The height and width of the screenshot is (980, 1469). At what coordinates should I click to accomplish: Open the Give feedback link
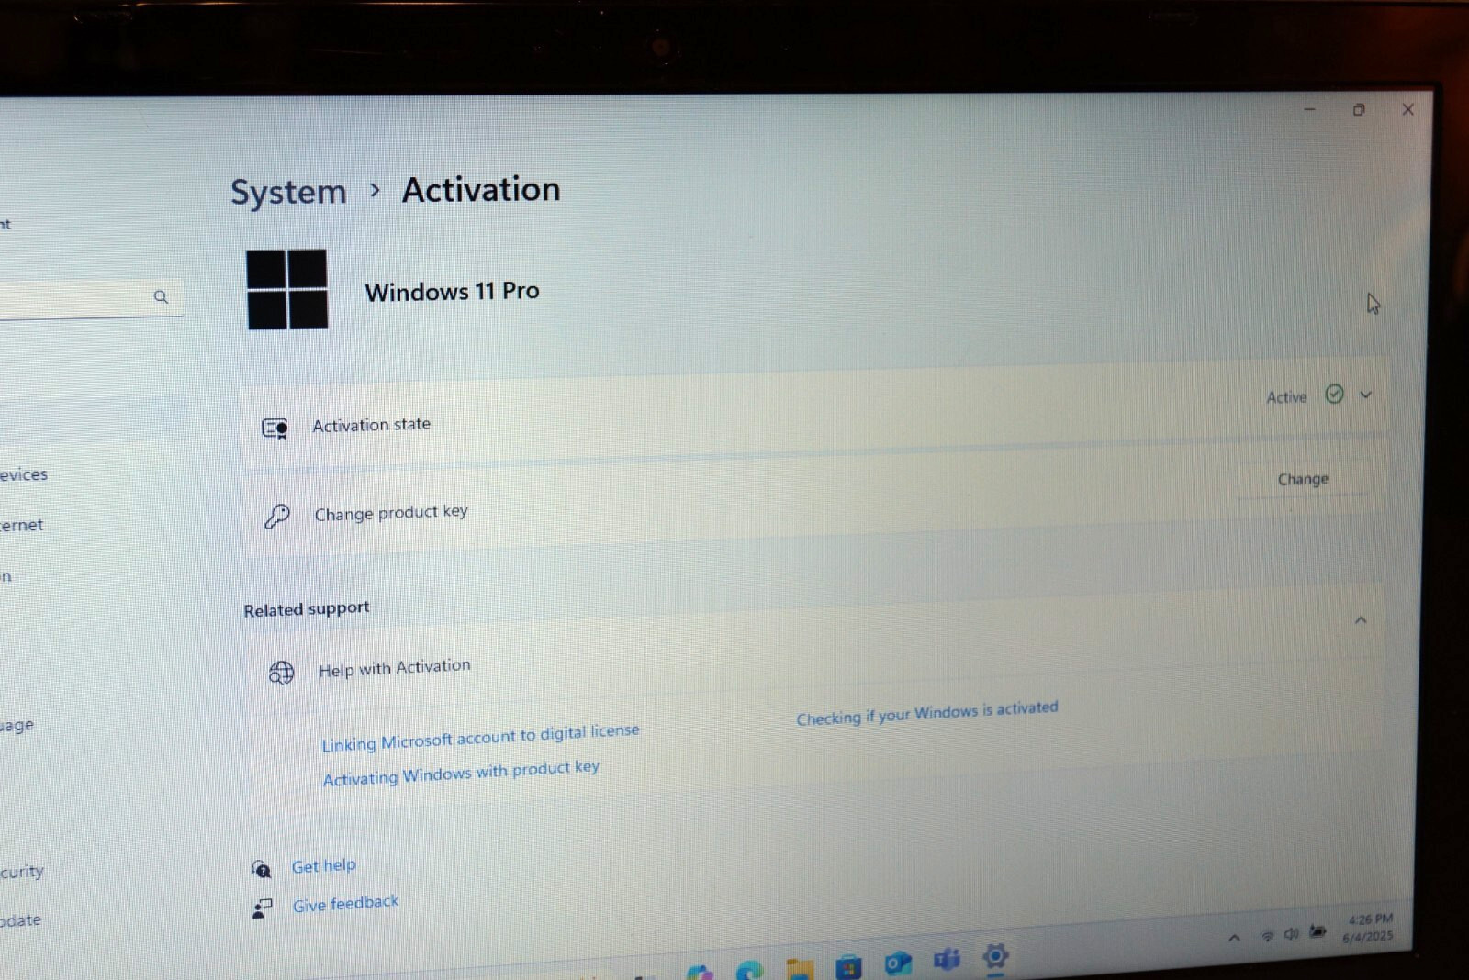pyautogui.click(x=345, y=904)
